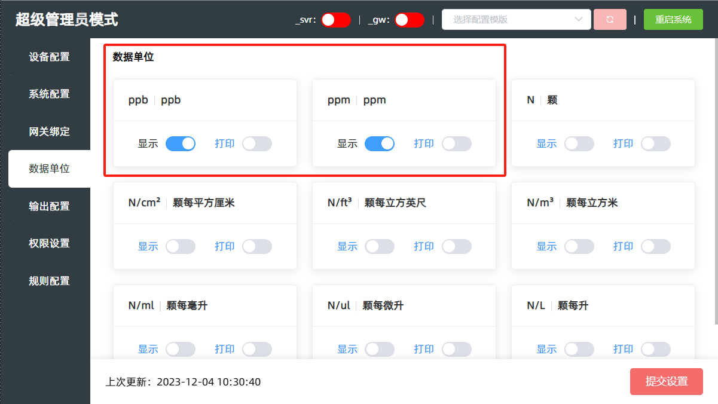
Task: Click the pink refresh icon button
Action: (x=610, y=20)
